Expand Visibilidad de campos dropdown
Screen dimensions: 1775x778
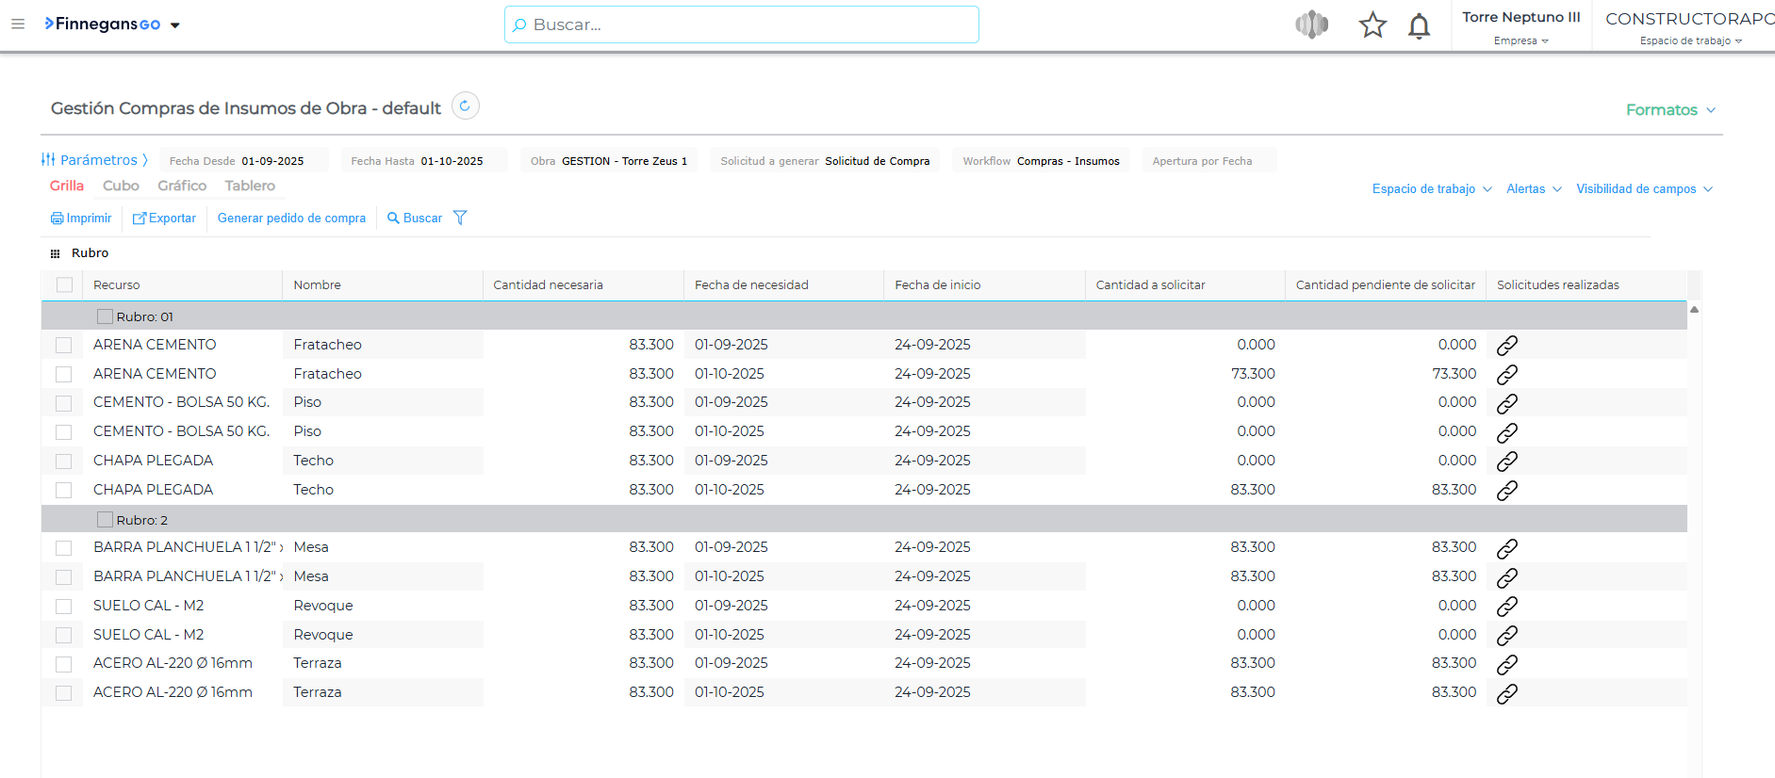tap(1643, 189)
